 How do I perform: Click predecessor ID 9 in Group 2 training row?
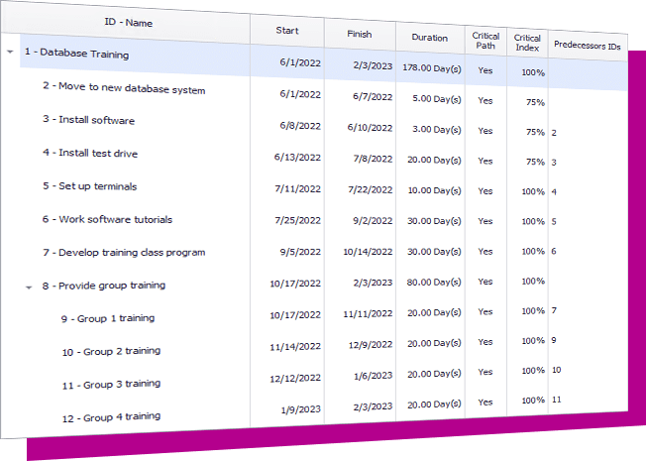tap(554, 340)
